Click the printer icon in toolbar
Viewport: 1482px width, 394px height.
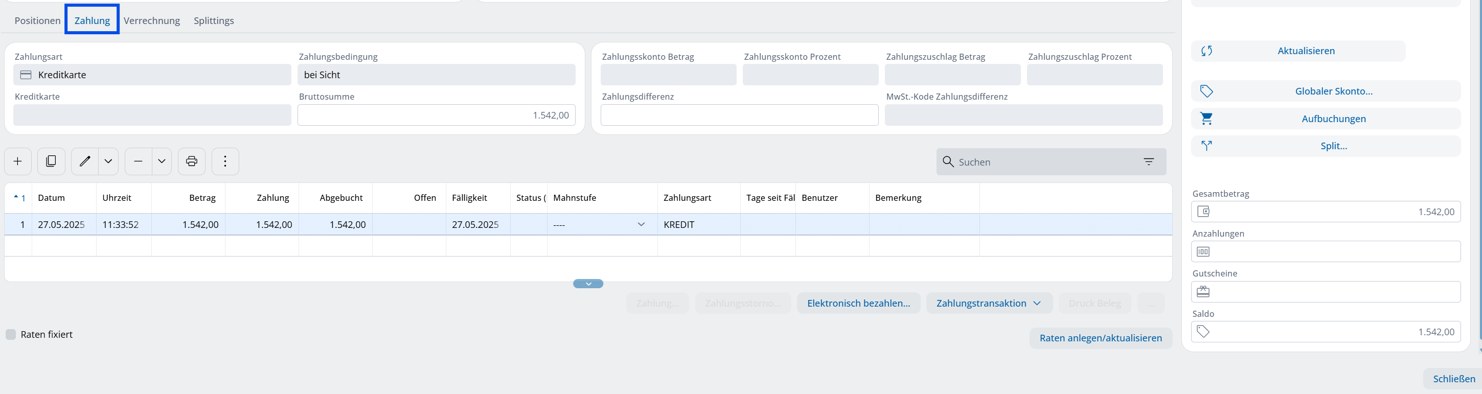pyautogui.click(x=192, y=161)
